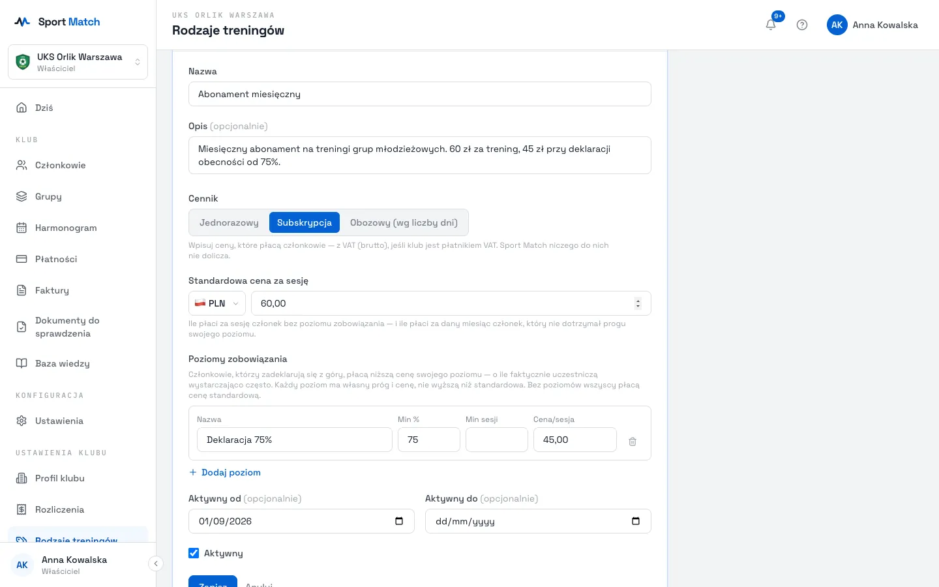Click Dodaj poziom link
Screen dimensions: 939x587
(224, 472)
